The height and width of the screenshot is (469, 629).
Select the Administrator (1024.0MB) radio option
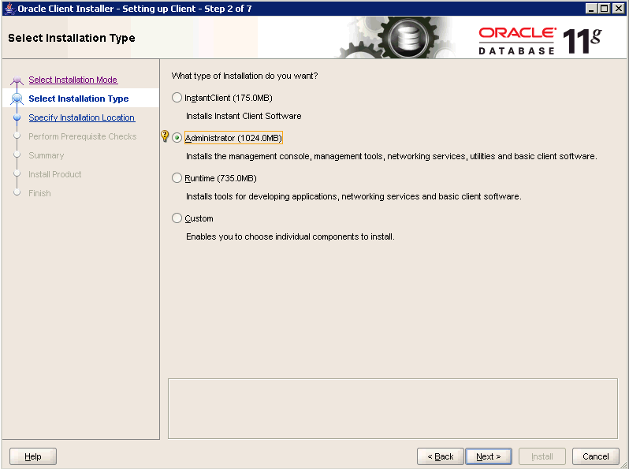[177, 138]
